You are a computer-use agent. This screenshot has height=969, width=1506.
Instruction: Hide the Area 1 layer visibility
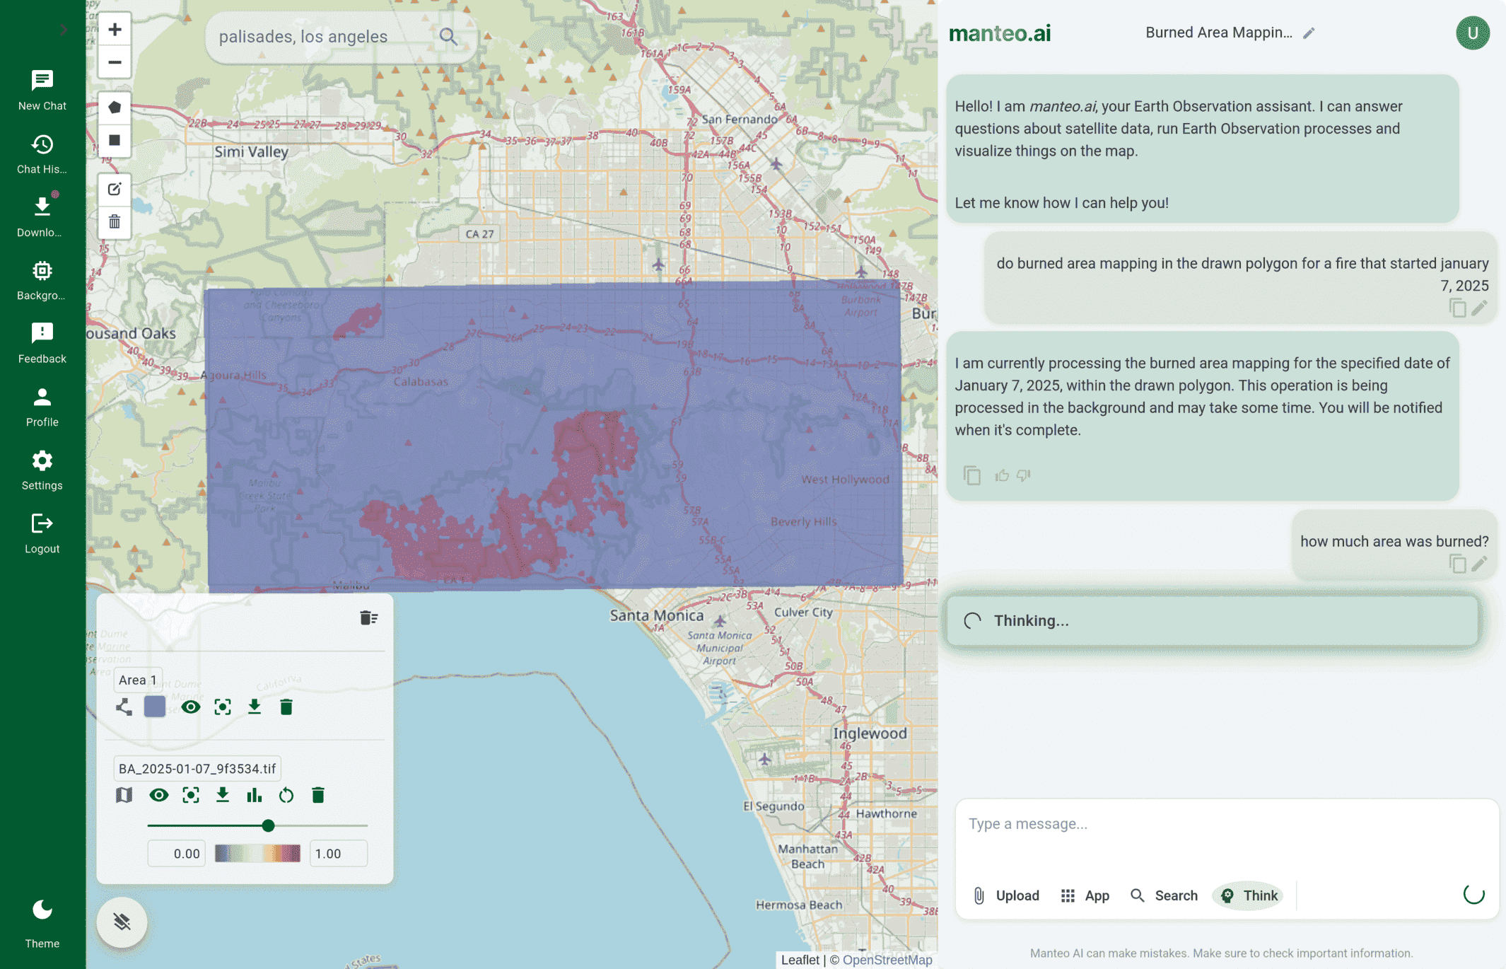point(190,707)
